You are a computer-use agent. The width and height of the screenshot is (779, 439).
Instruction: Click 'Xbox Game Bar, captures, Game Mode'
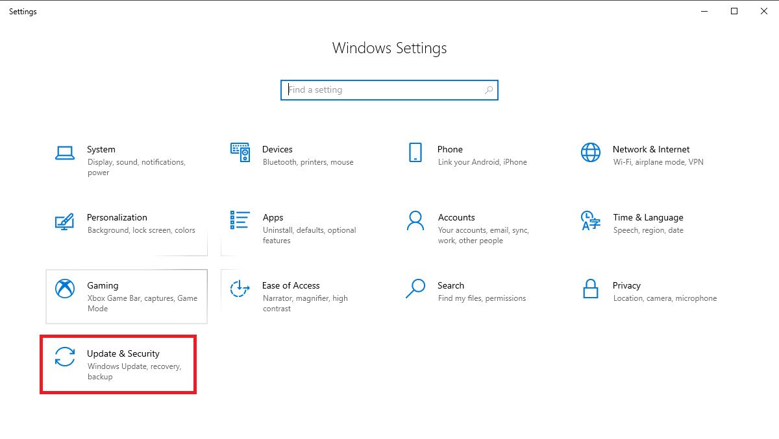[142, 303]
